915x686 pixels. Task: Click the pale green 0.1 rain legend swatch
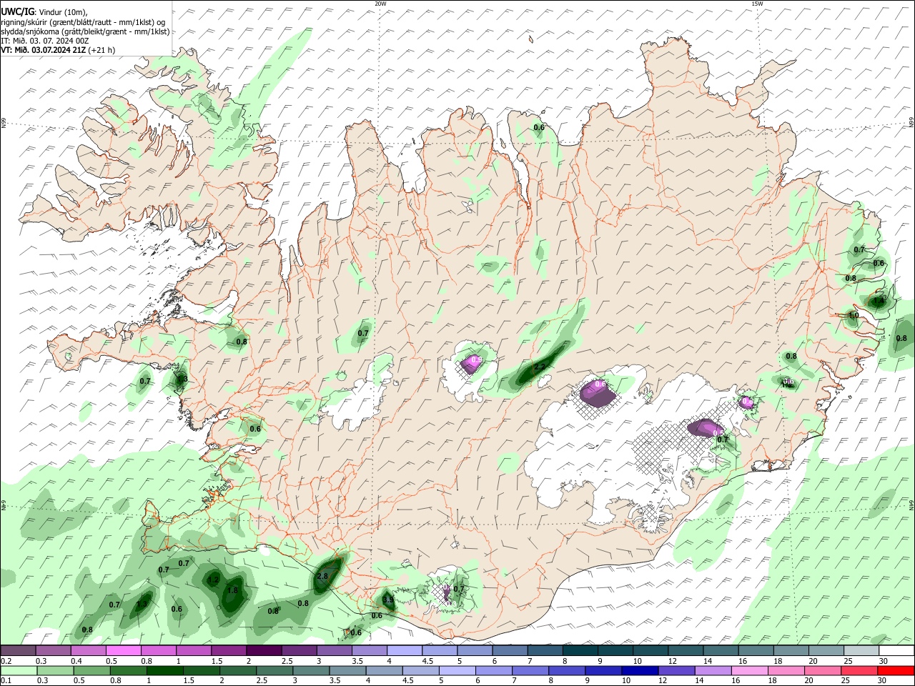[18, 670]
